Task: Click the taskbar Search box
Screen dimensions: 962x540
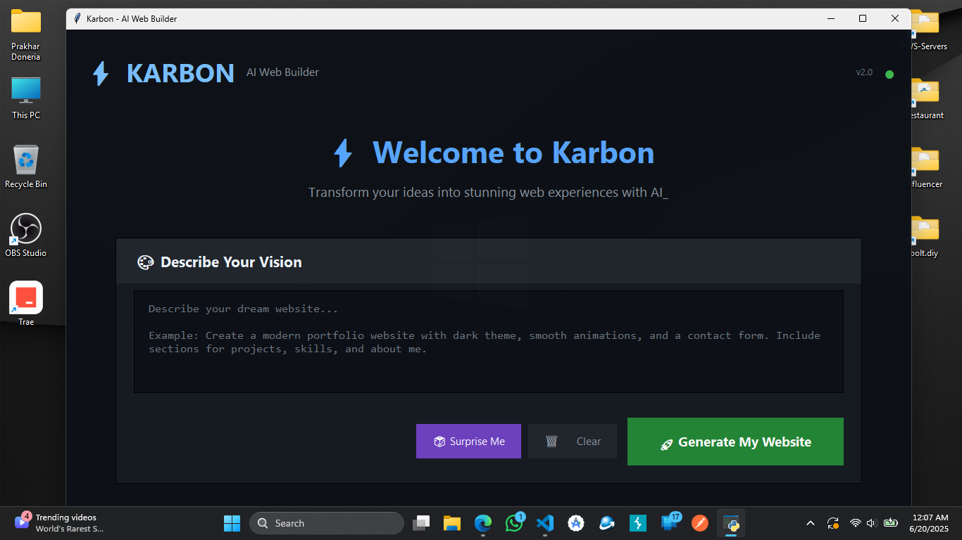Action: click(x=327, y=523)
